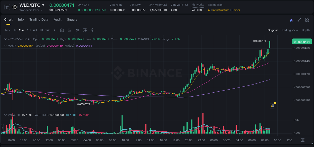Click the 24h High value 0.00000471
The image size is (314, 147).
[118, 10]
